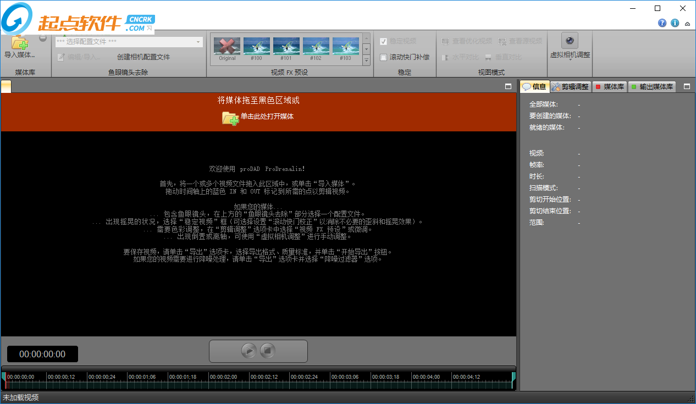Click the 虚拟相机调整 camera icon
Image resolution: width=696 pixels, height=404 pixels.
(x=570, y=41)
